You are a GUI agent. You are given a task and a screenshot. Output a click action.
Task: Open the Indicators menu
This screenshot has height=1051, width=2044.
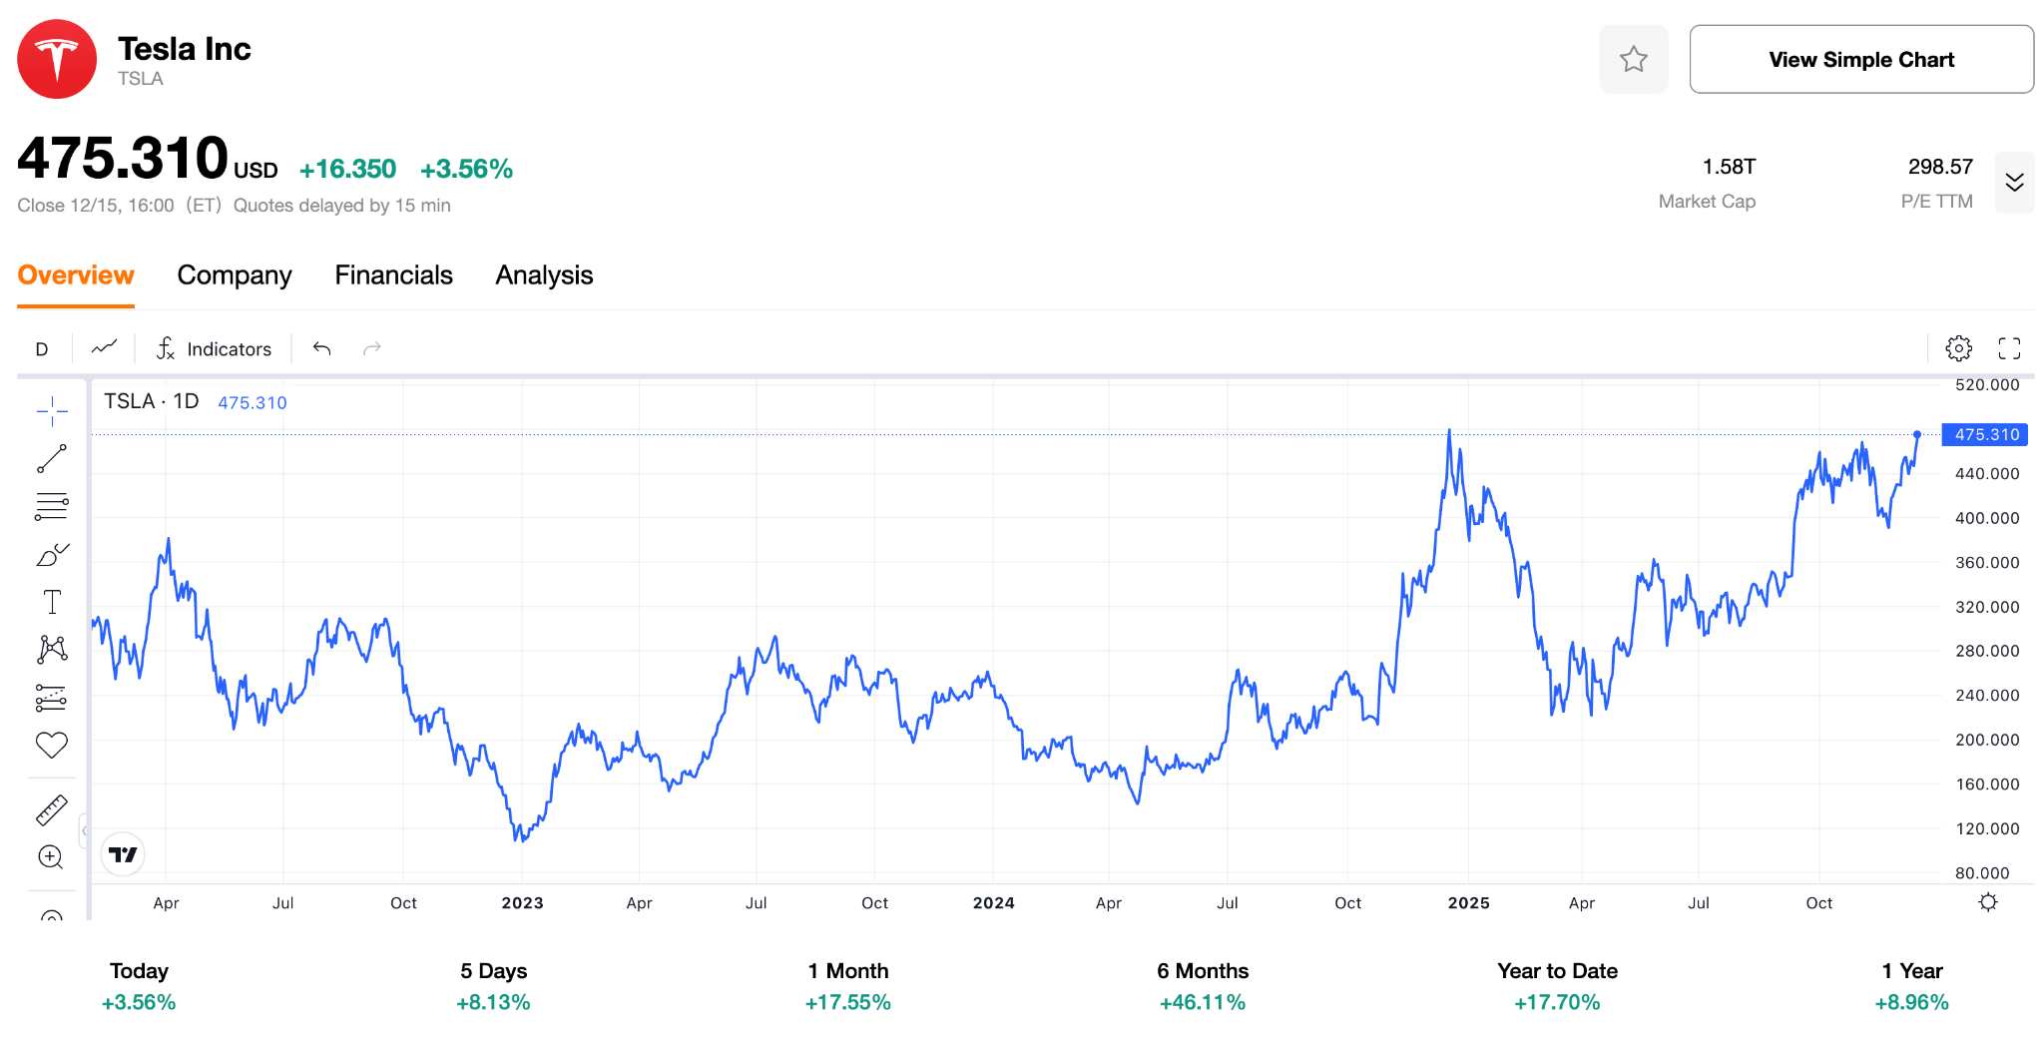(x=214, y=349)
